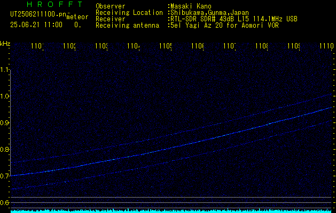Click the 'Receiver' field label
This screenshot has height=213, width=336.
[x=111, y=19]
